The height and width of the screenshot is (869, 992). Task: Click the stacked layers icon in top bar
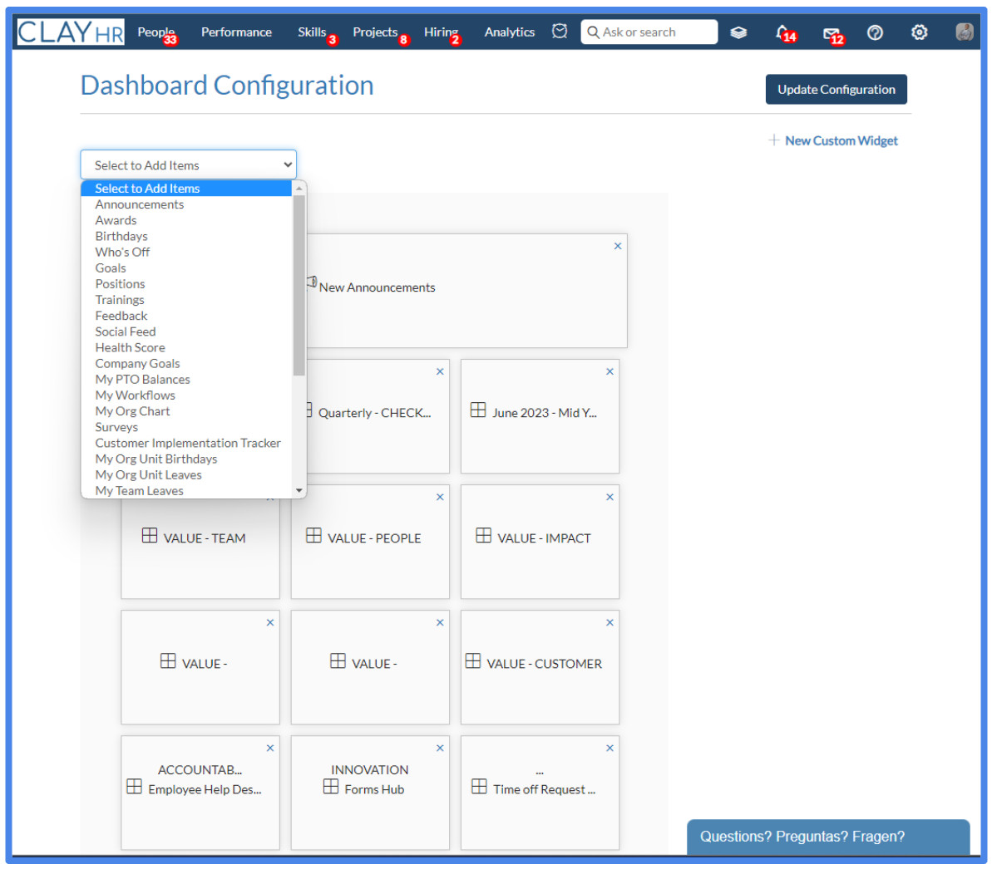(738, 32)
